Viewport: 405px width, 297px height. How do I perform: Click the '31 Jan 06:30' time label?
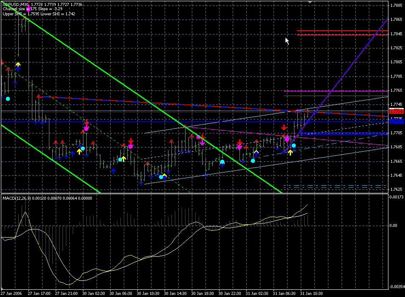tap(284, 293)
